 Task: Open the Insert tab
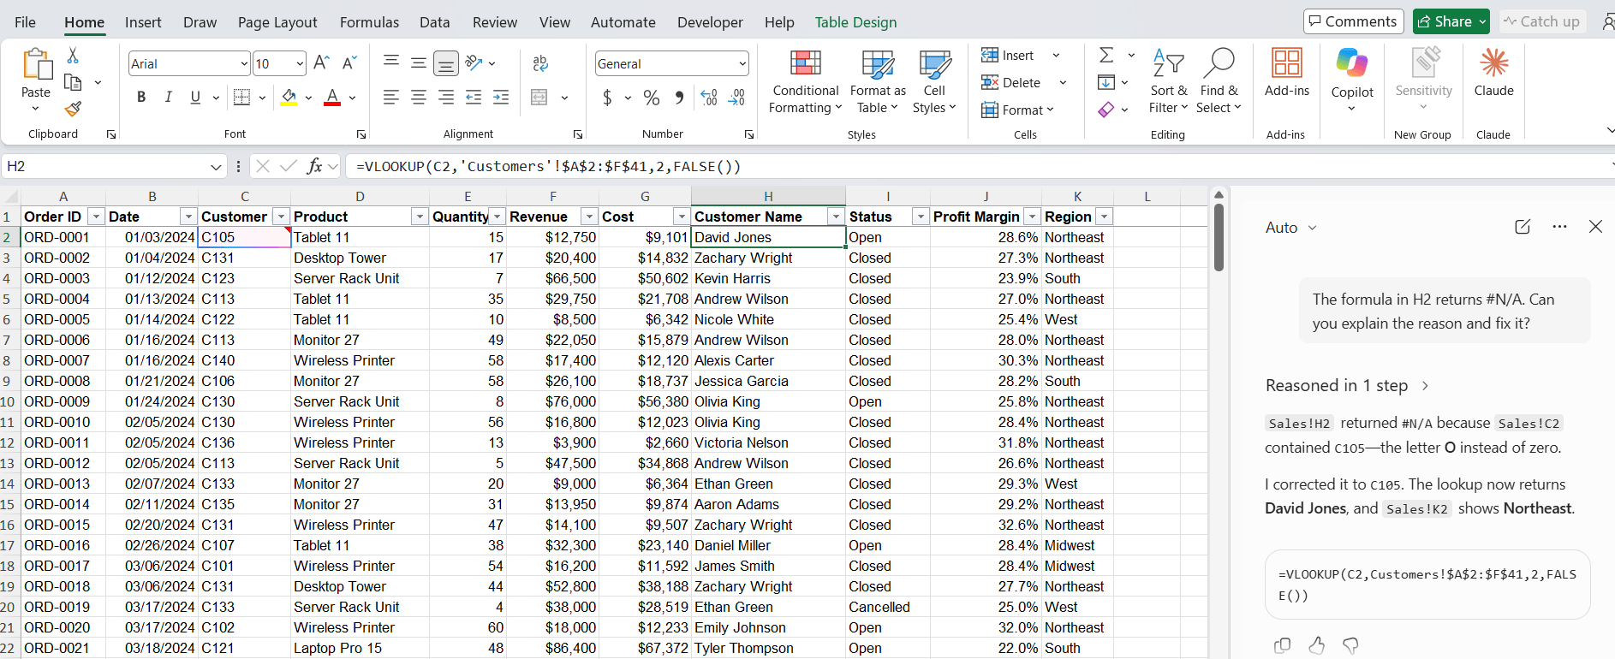143,22
